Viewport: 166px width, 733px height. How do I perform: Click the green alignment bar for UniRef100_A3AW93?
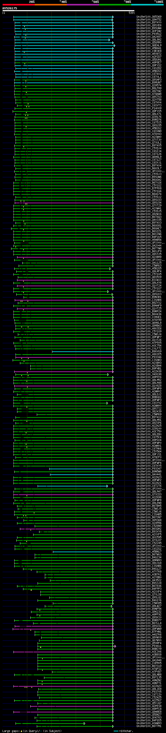[50, 723]
